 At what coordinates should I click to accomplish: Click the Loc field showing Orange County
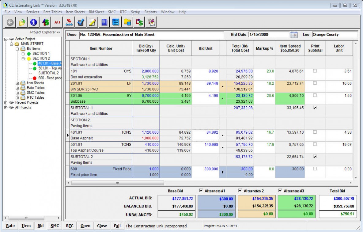click(x=335, y=35)
